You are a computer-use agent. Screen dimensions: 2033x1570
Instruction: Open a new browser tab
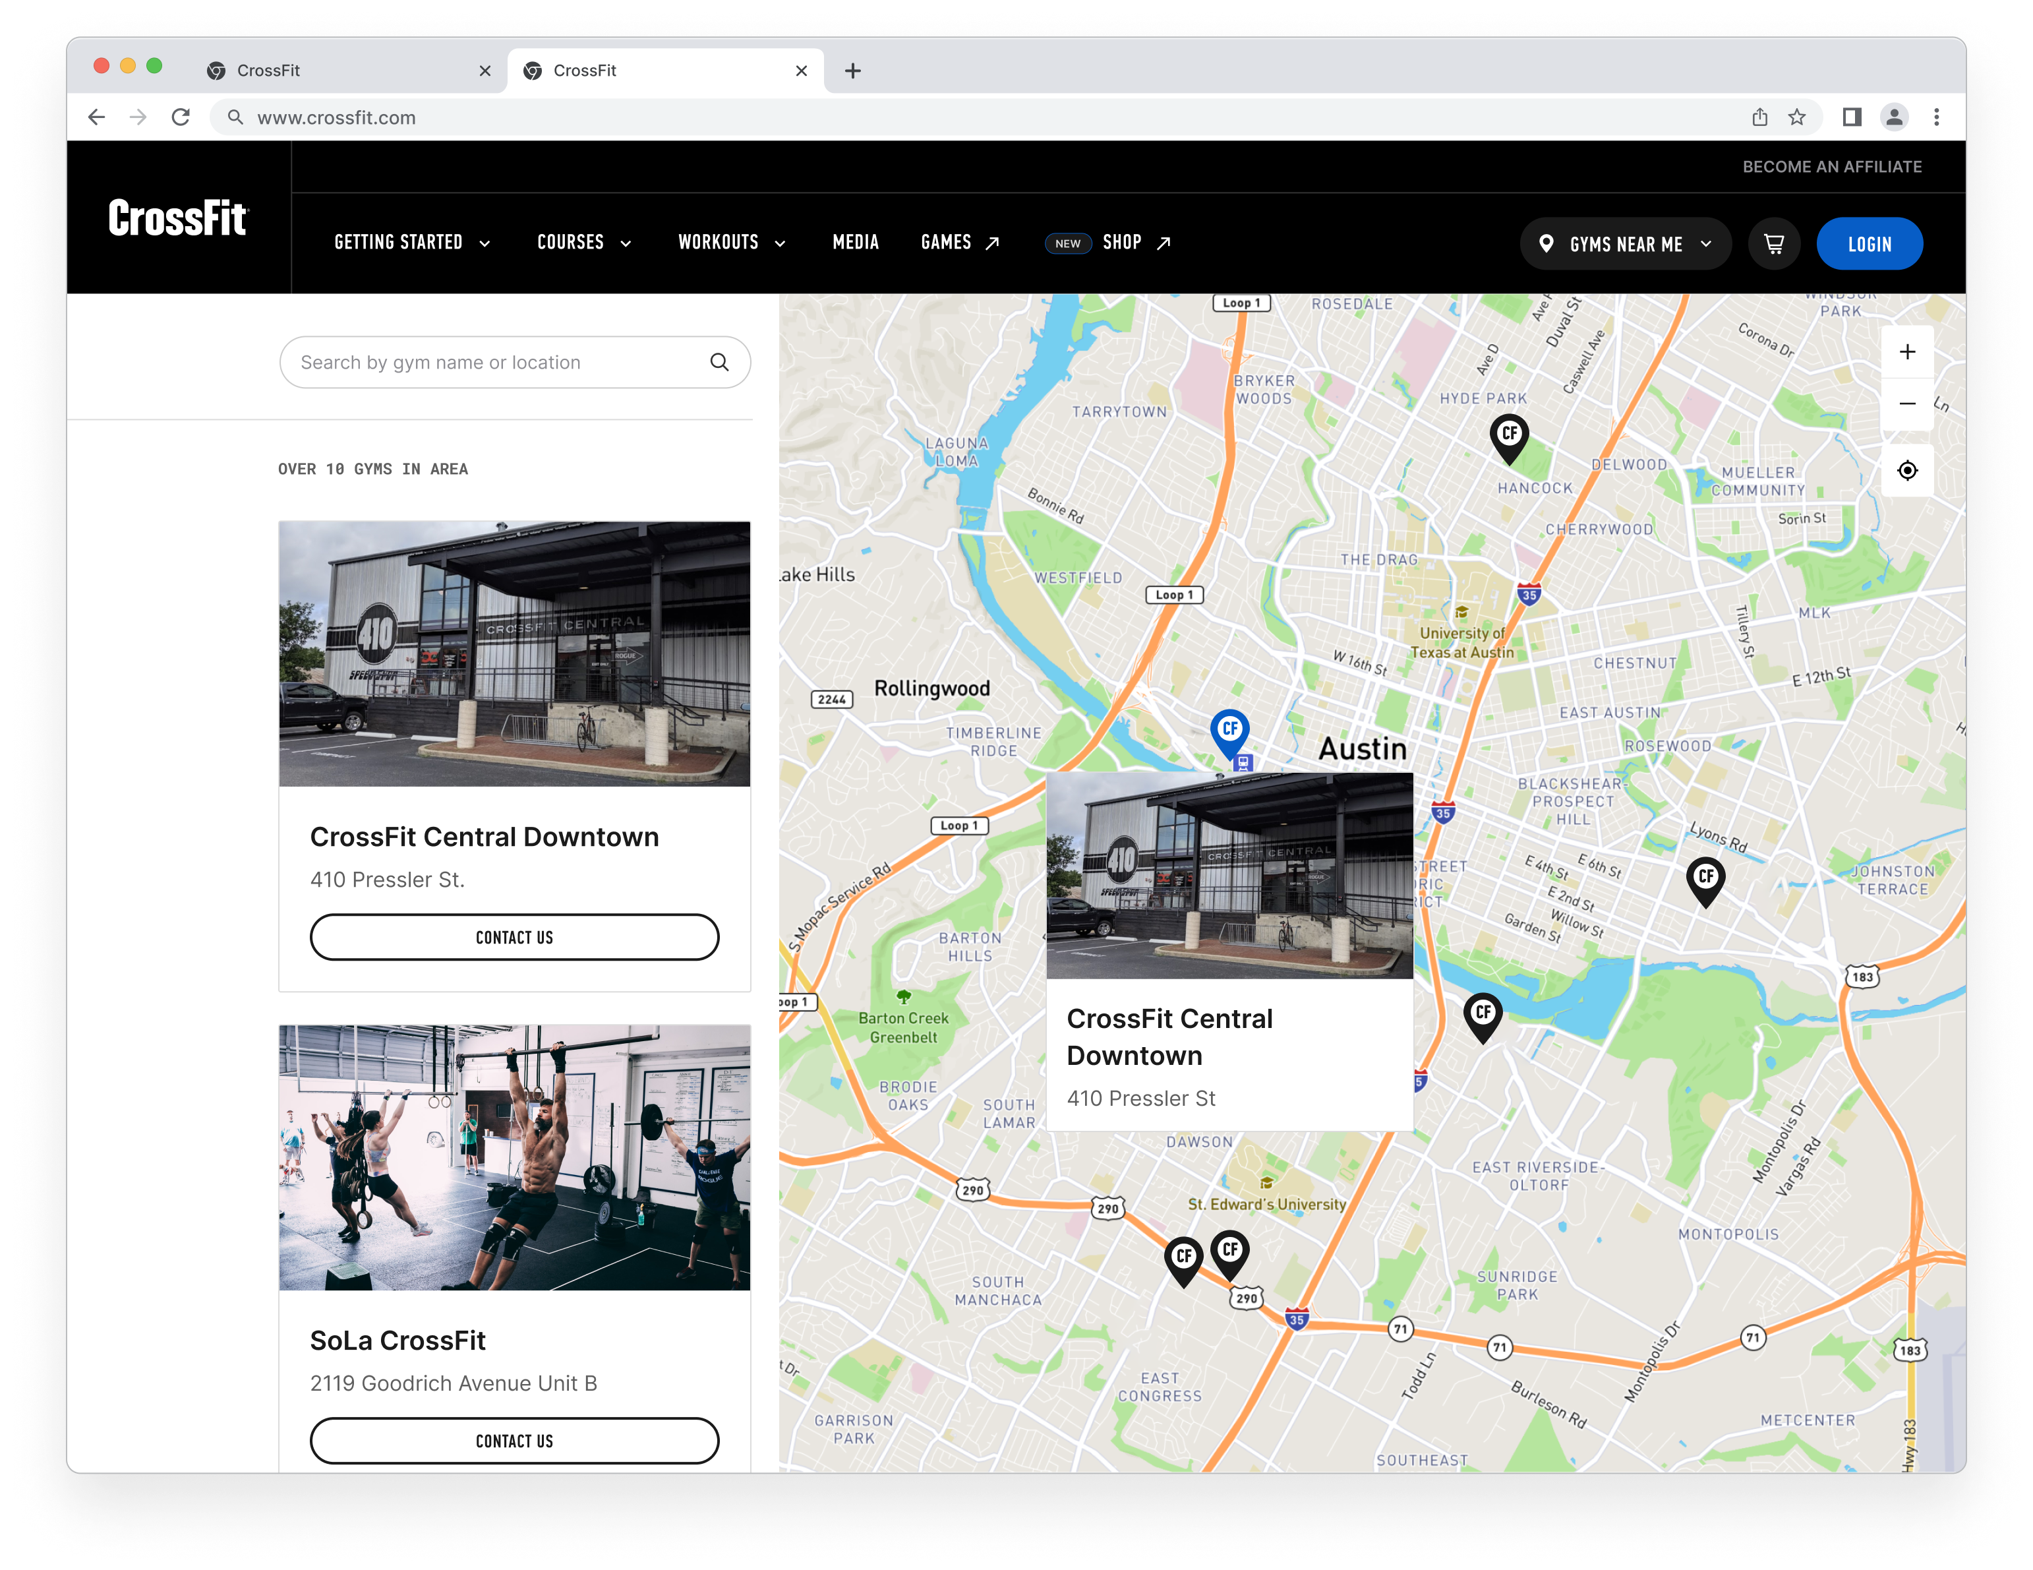852,71
